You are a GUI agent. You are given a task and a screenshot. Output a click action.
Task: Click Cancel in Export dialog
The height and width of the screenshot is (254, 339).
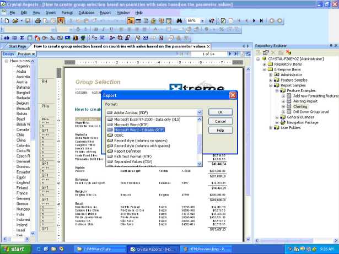pyautogui.click(x=220, y=121)
